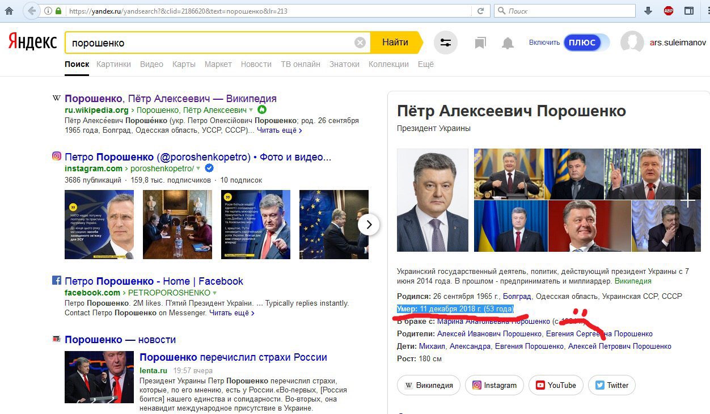Viewport: 710px width, 414px height.
Task: Click the Twitter button in info card
Action: click(611, 385)
